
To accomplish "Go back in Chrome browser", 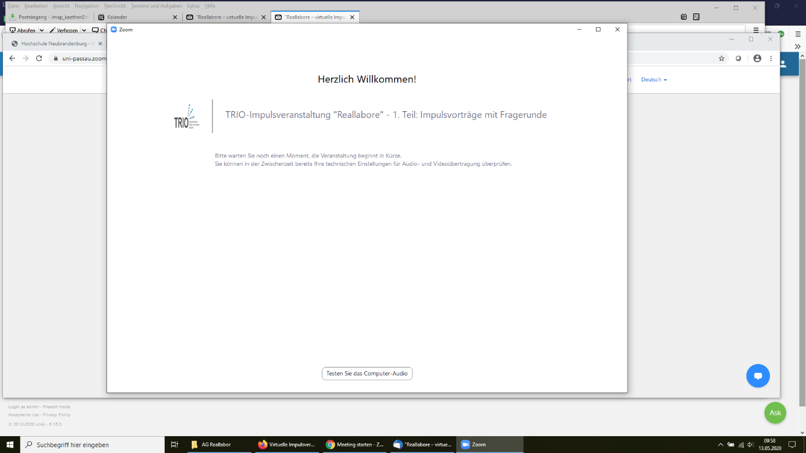I will [x=12, y=58].
